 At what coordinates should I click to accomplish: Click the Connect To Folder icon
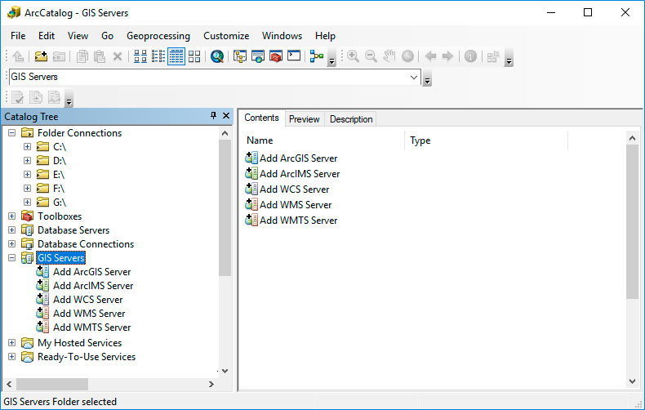[x=41, y=56]
